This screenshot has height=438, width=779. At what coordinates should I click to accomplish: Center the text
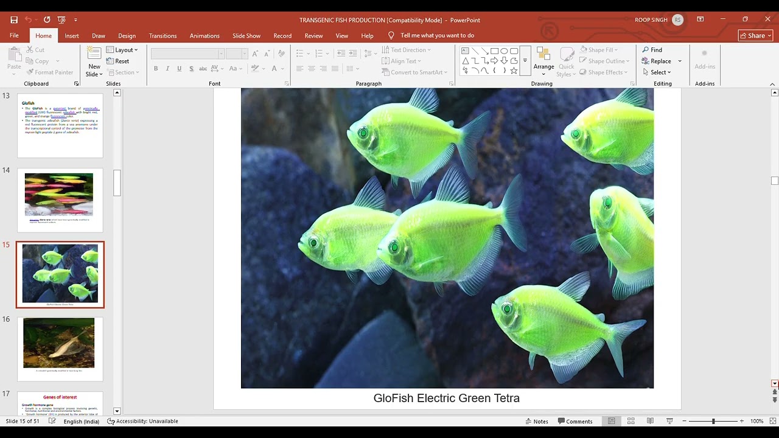(x=311, y=69)
